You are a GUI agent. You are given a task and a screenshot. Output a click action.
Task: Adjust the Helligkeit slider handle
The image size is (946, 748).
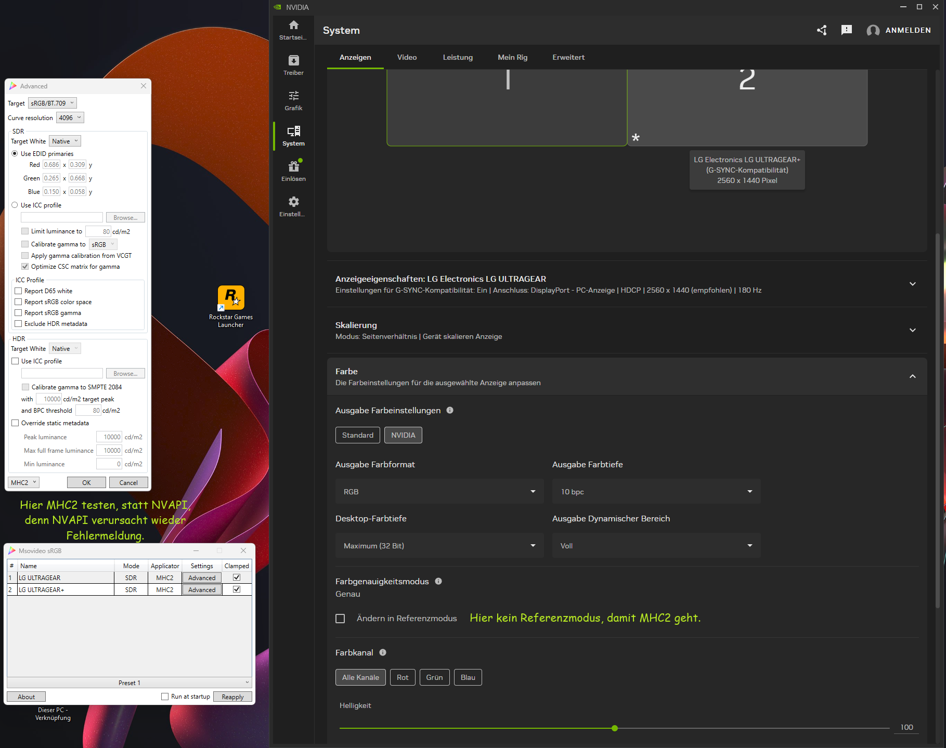coord(615,728)
